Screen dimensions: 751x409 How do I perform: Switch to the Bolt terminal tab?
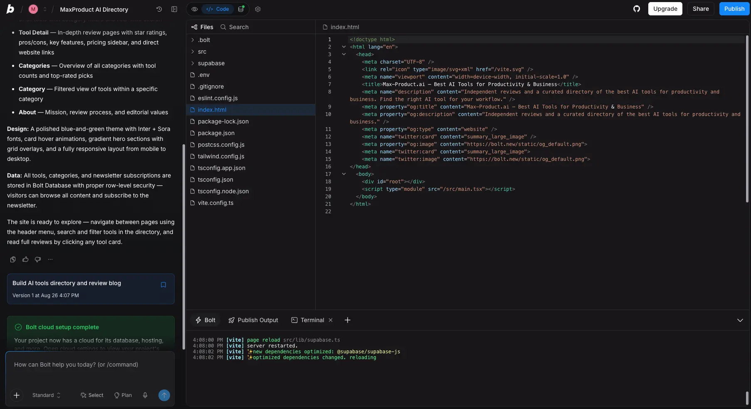pos(205,320)
